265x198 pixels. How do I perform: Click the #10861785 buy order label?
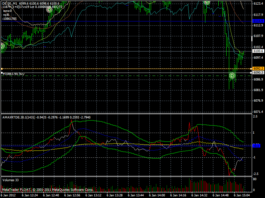click(13, 74)
